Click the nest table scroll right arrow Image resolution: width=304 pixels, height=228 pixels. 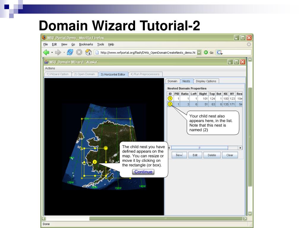point(240,148)
